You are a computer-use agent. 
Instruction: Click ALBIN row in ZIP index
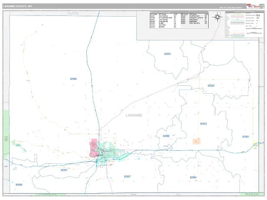coord(163,23)
